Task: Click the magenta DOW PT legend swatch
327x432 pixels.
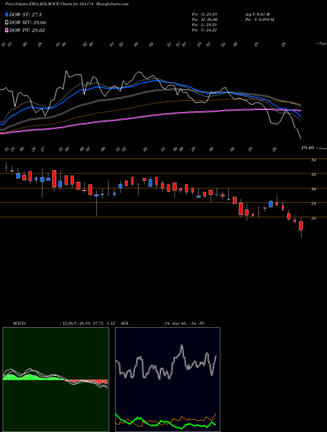Action: (x=7, y=30)
